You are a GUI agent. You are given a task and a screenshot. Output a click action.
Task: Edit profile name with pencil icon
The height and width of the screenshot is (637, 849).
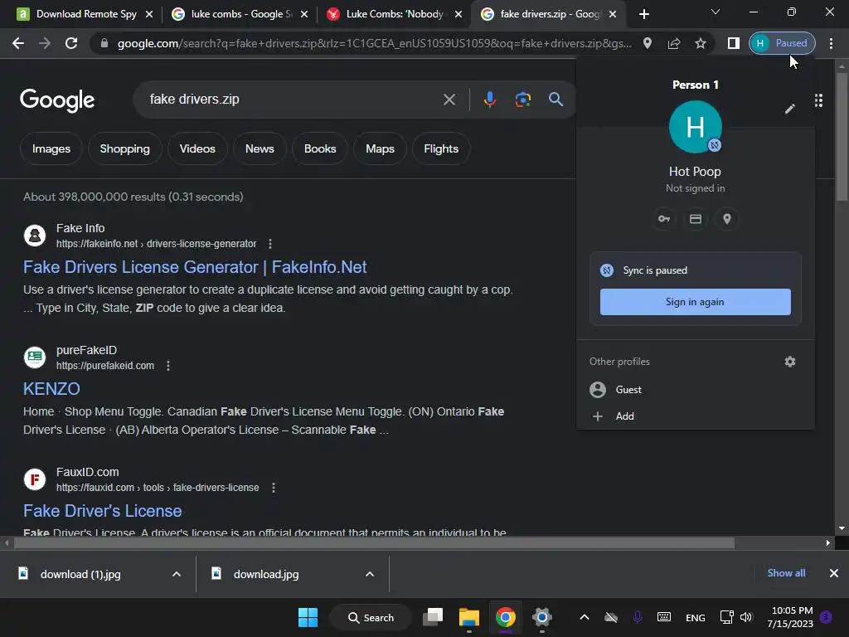[789, 109]
